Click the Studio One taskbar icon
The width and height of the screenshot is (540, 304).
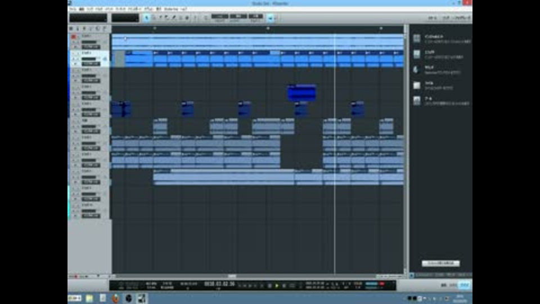tap(142, 298)
